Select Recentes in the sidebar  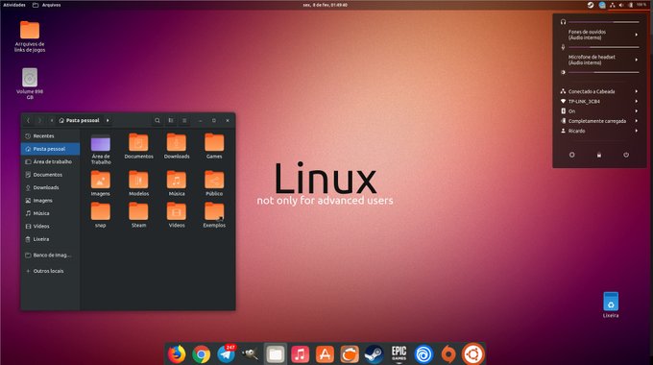pyautogui.click(x=50, y=135)
